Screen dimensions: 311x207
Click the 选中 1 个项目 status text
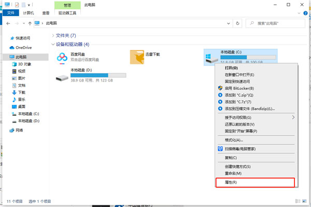pyautogui.click(x=40, y=201)
